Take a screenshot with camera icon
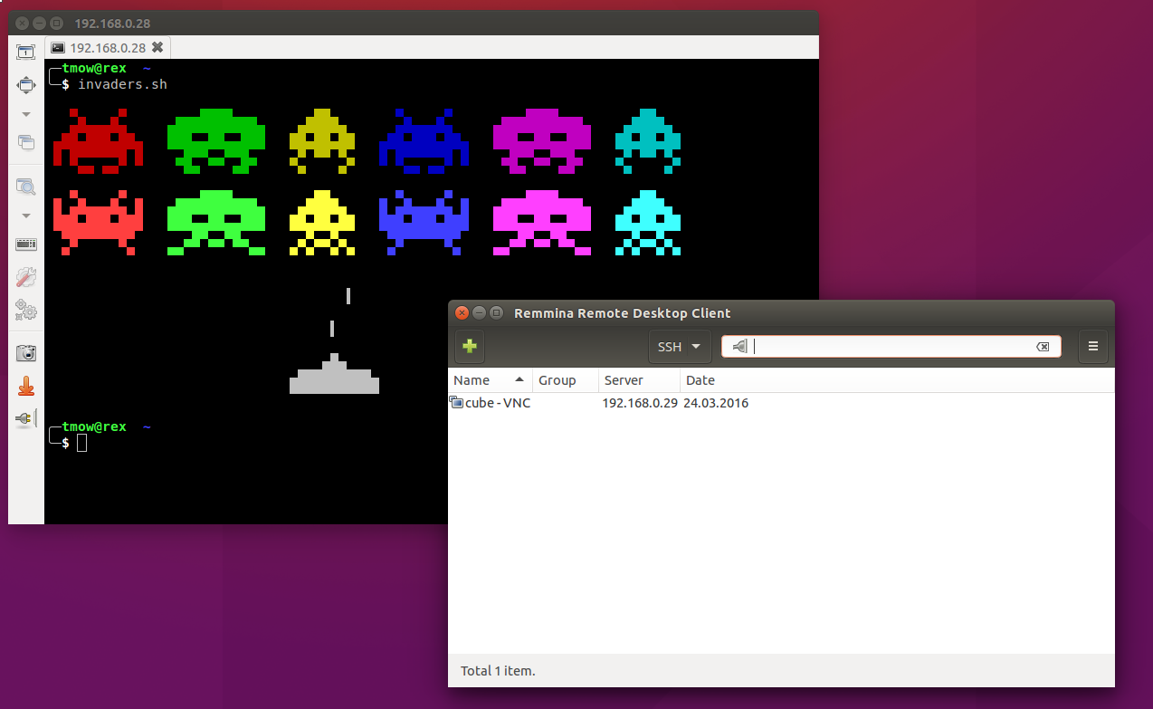The width and height of the screenshot is (1153, 709). click(26, 353)
